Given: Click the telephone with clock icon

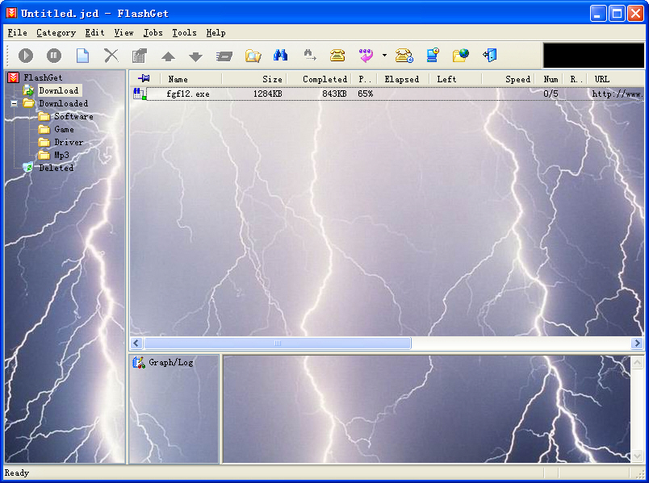Looking at the screenshot, I should (404, 56).
